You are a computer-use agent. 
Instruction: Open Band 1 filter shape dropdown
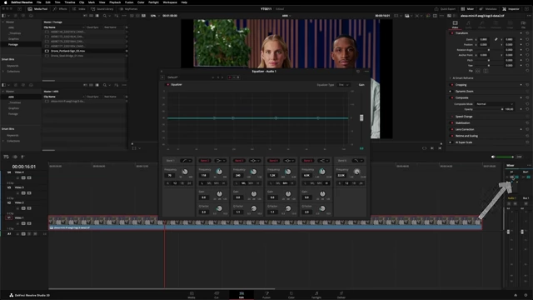pyautogui.click(x=186, y=161)
